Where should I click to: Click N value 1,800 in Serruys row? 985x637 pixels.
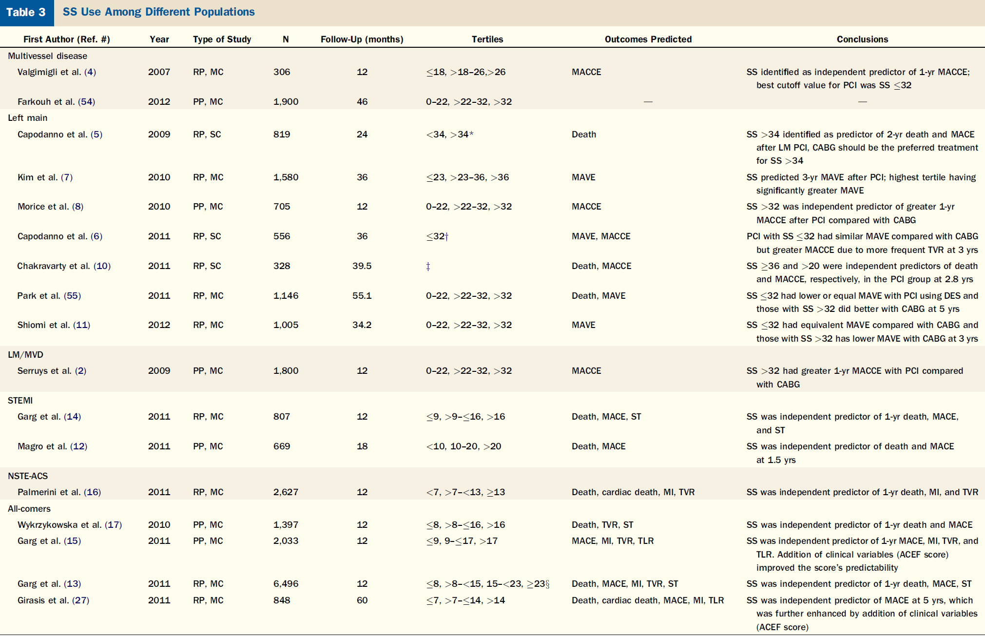pyautogui.click(x=286, y=371)
